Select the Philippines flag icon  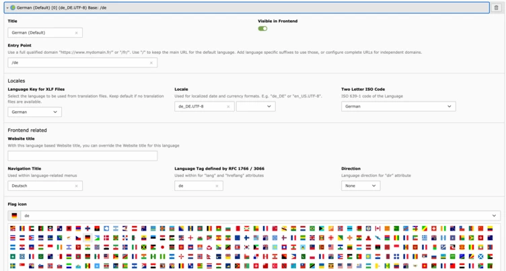pyautogui.click(x=293, y=256)
